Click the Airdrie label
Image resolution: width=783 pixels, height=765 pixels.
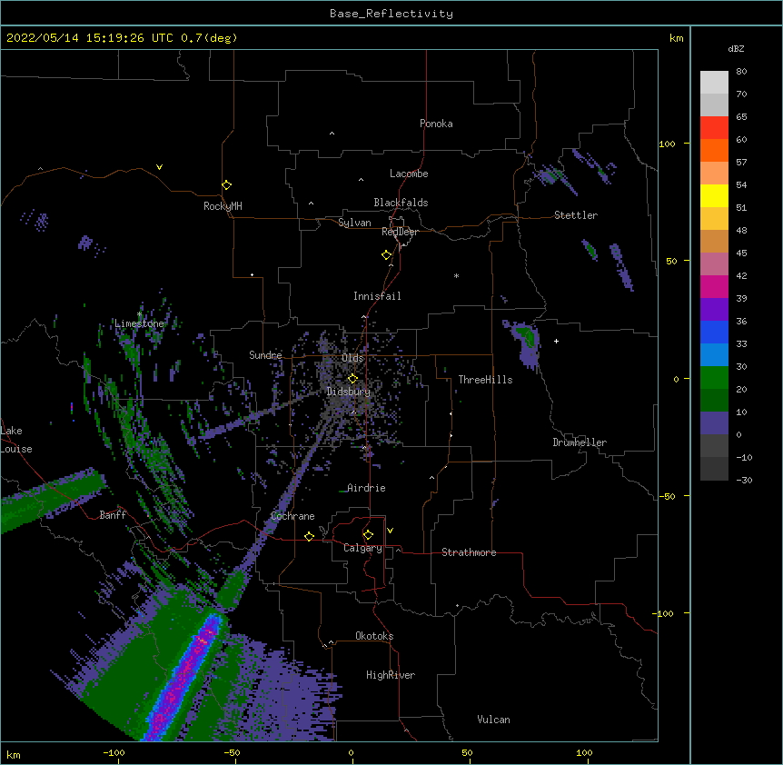click(366, 488)
